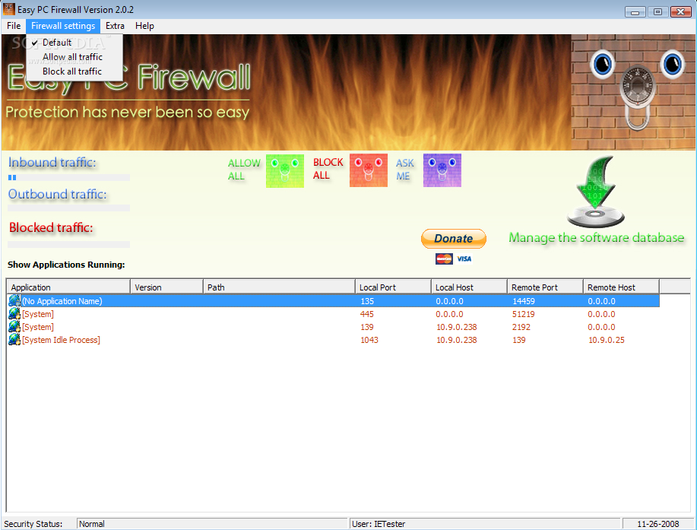Open the Extra menu
The height and width of the screenshot is (530, 697).
coord(115,26)
